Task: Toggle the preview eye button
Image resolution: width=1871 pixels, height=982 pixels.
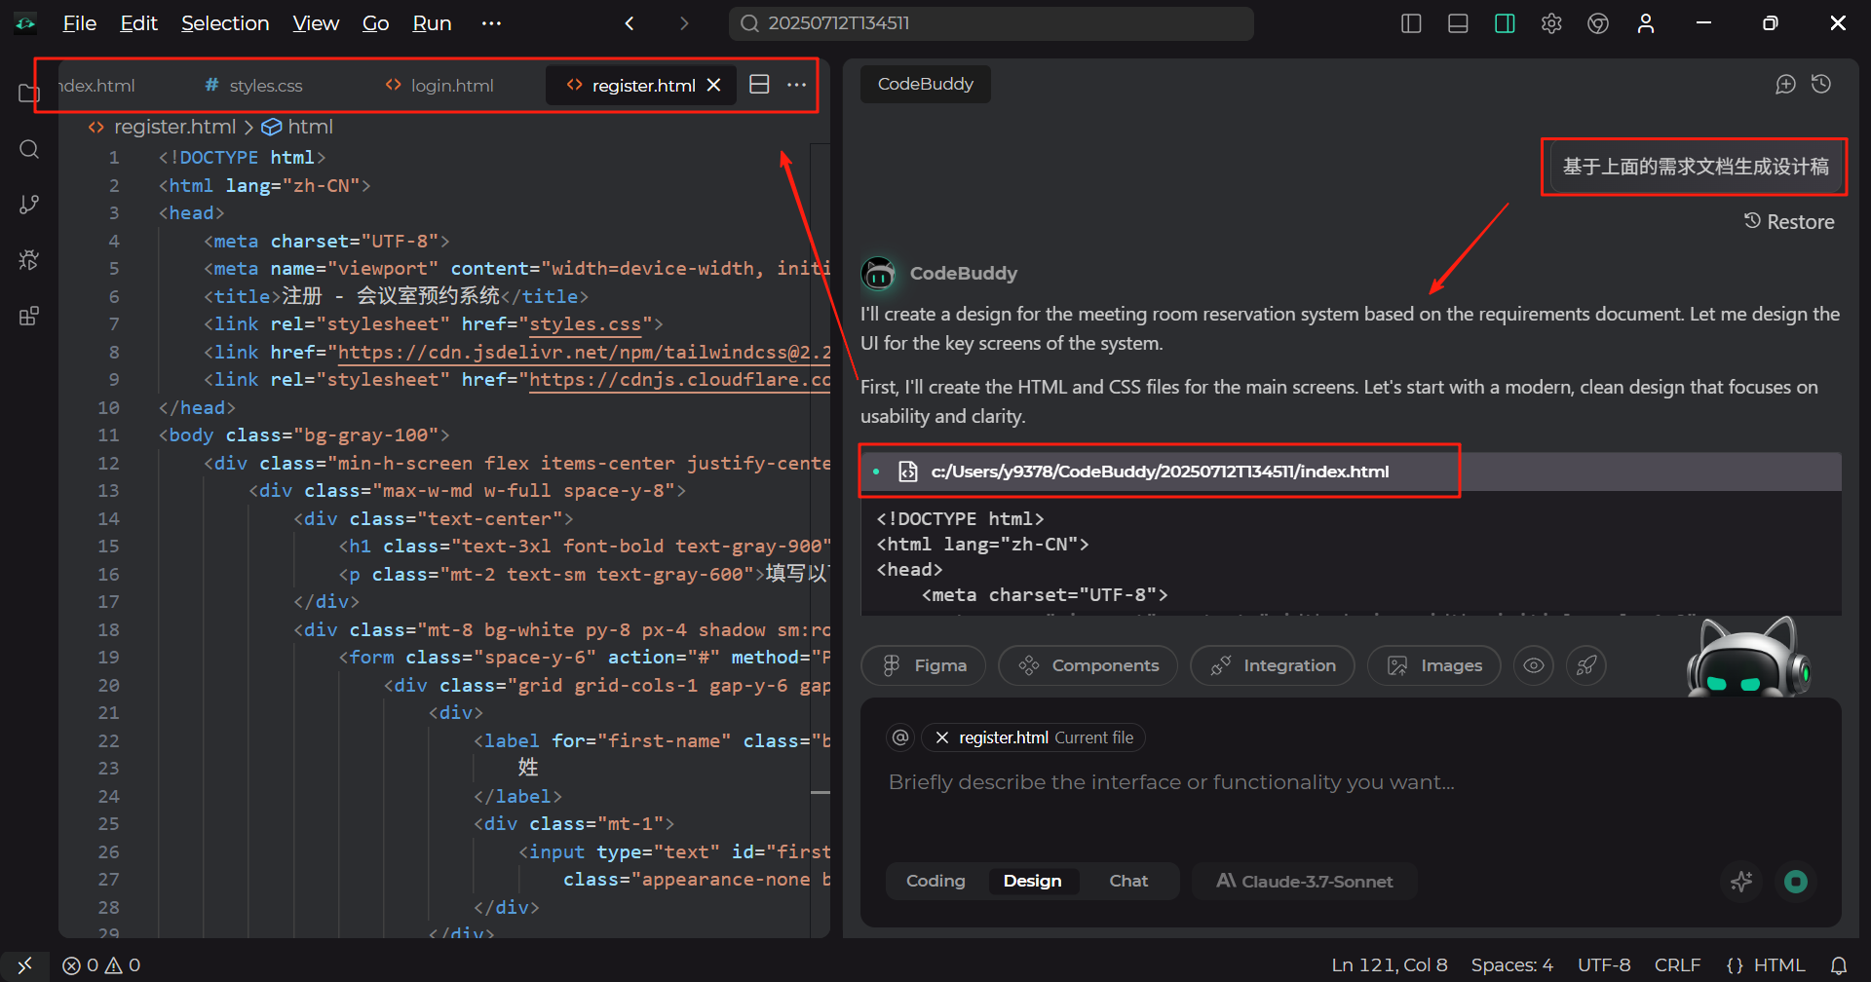Action: point(1534,665)
